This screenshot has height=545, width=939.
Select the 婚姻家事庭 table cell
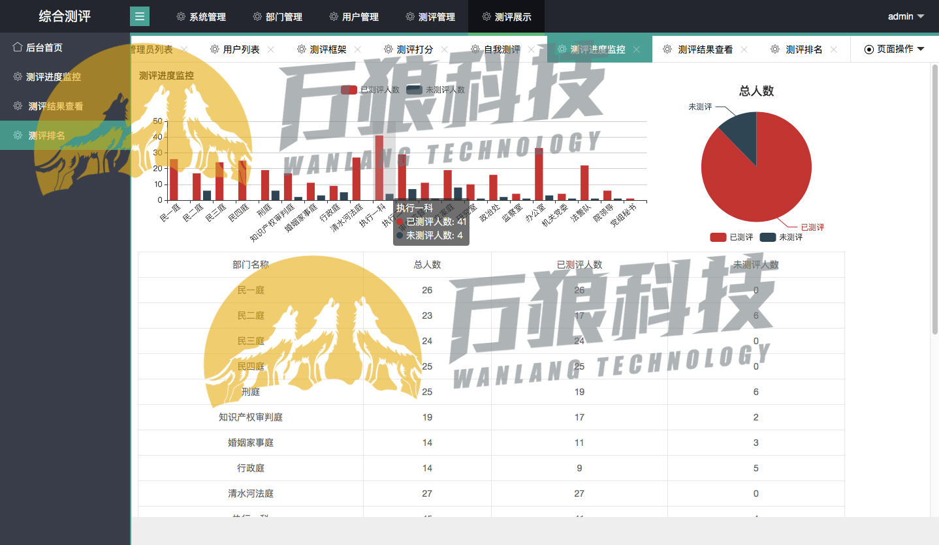click(251, 443)
